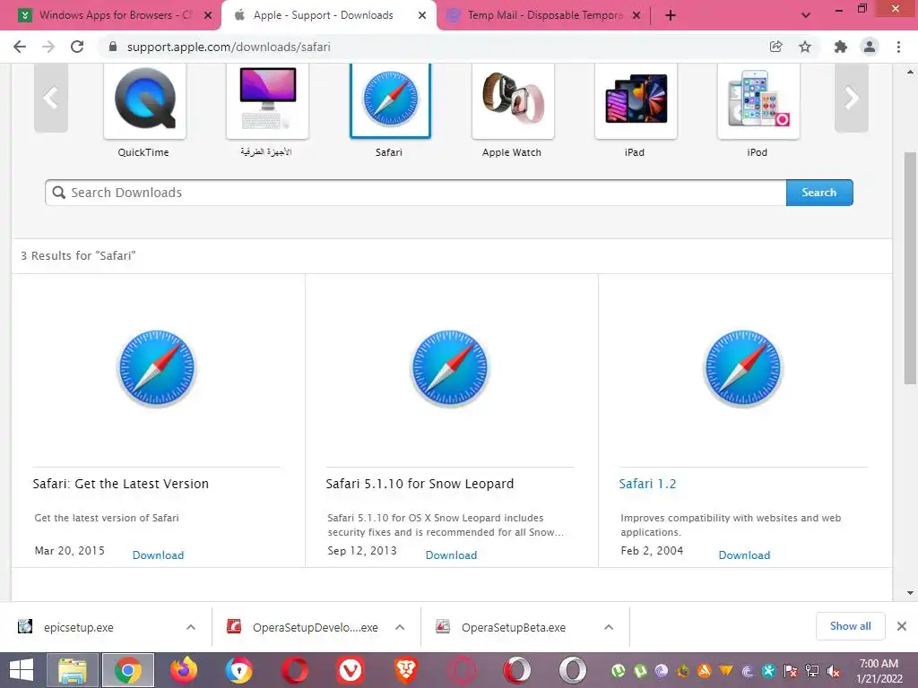Open Chrome three-dot menu

898,47
